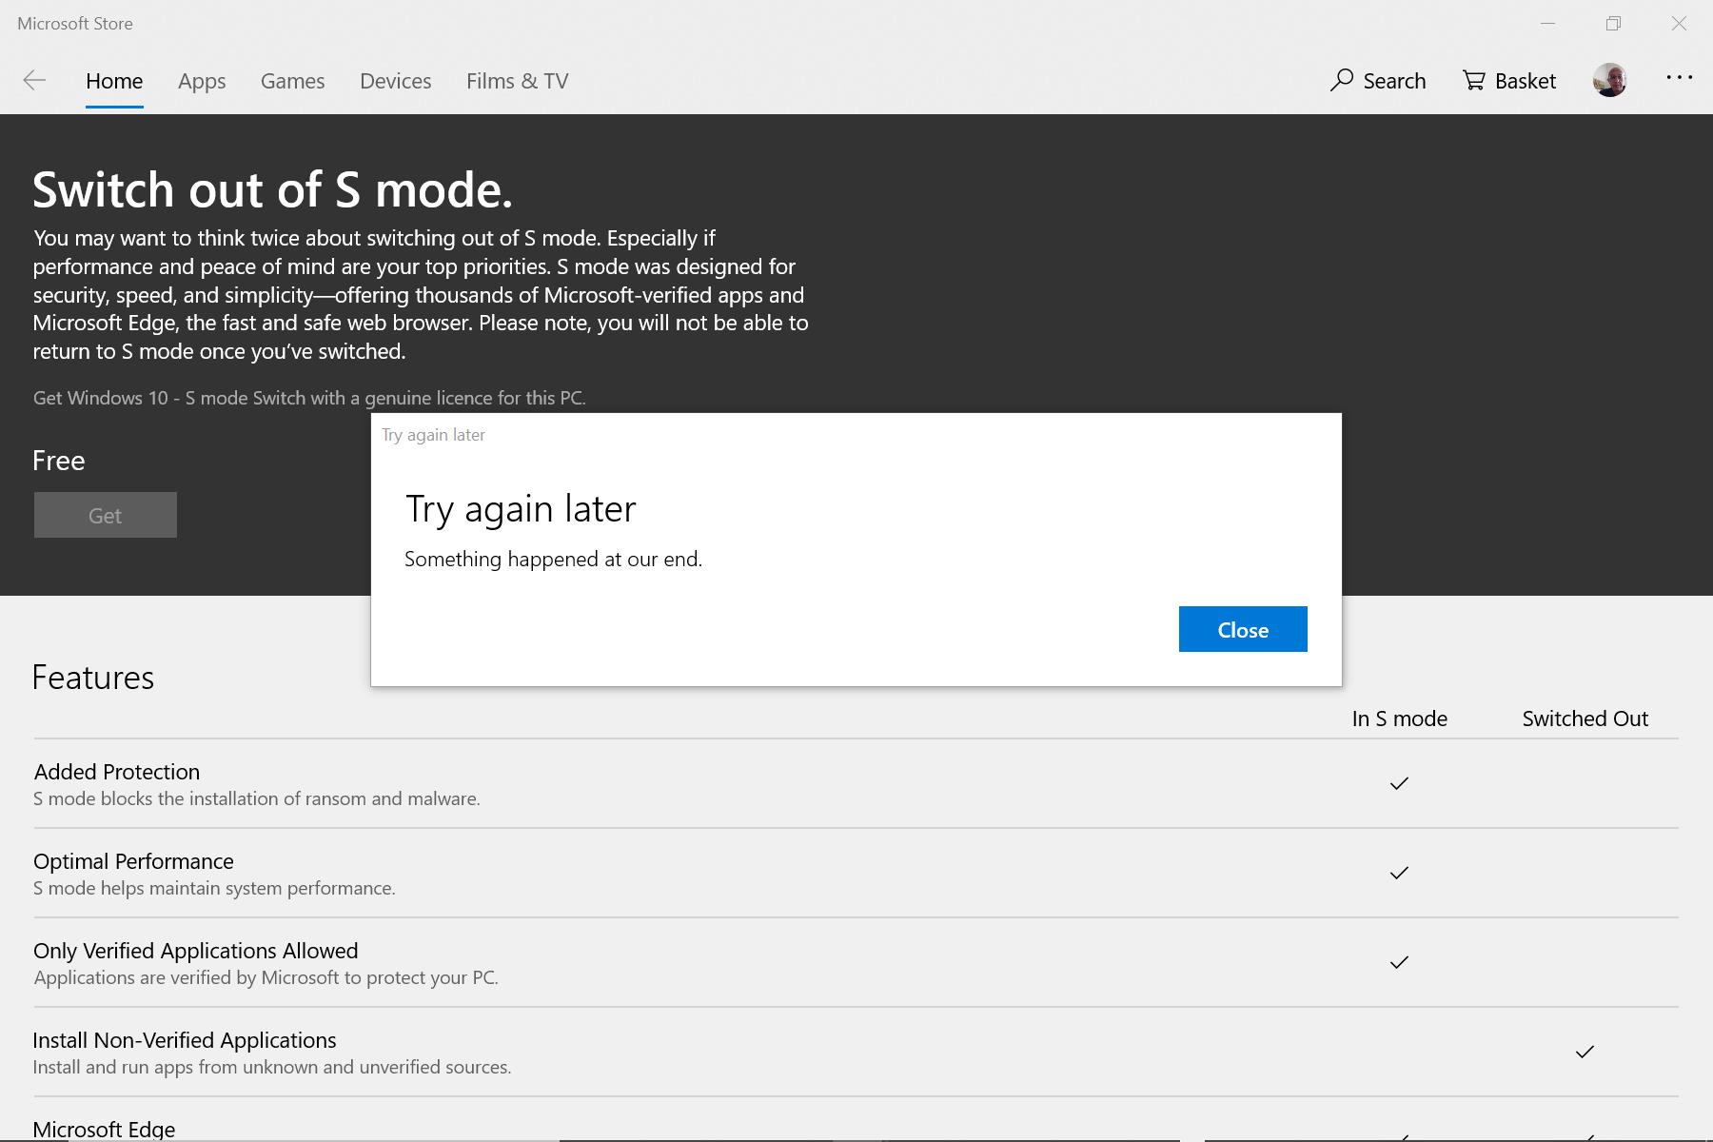Click the 'Added Protection' feature row title
The width and height of the screenshot is (1713, 1142).
click(x=117, y=772)
